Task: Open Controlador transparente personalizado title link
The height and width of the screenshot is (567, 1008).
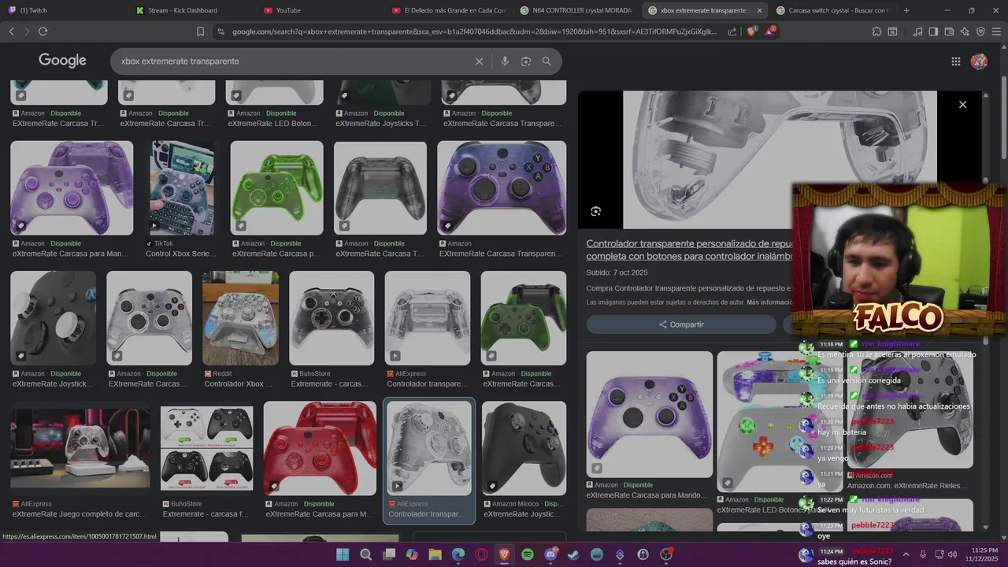Action: point(689,250)
